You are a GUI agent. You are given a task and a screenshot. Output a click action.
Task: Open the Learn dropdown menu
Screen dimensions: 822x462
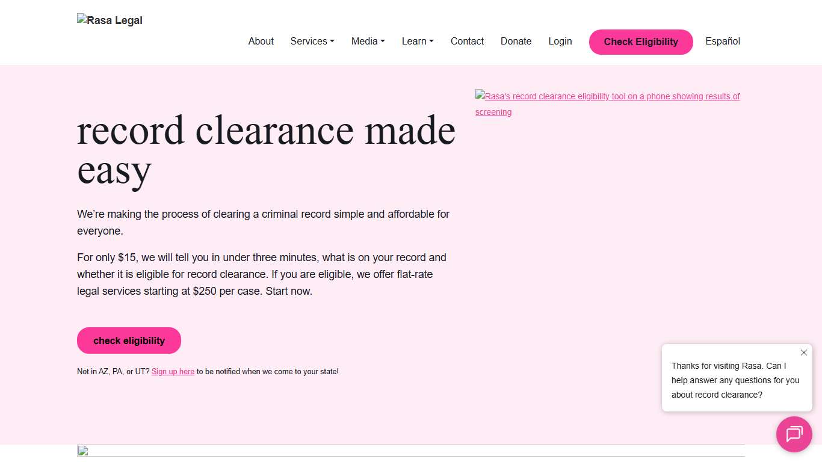(x=417, y=42)
